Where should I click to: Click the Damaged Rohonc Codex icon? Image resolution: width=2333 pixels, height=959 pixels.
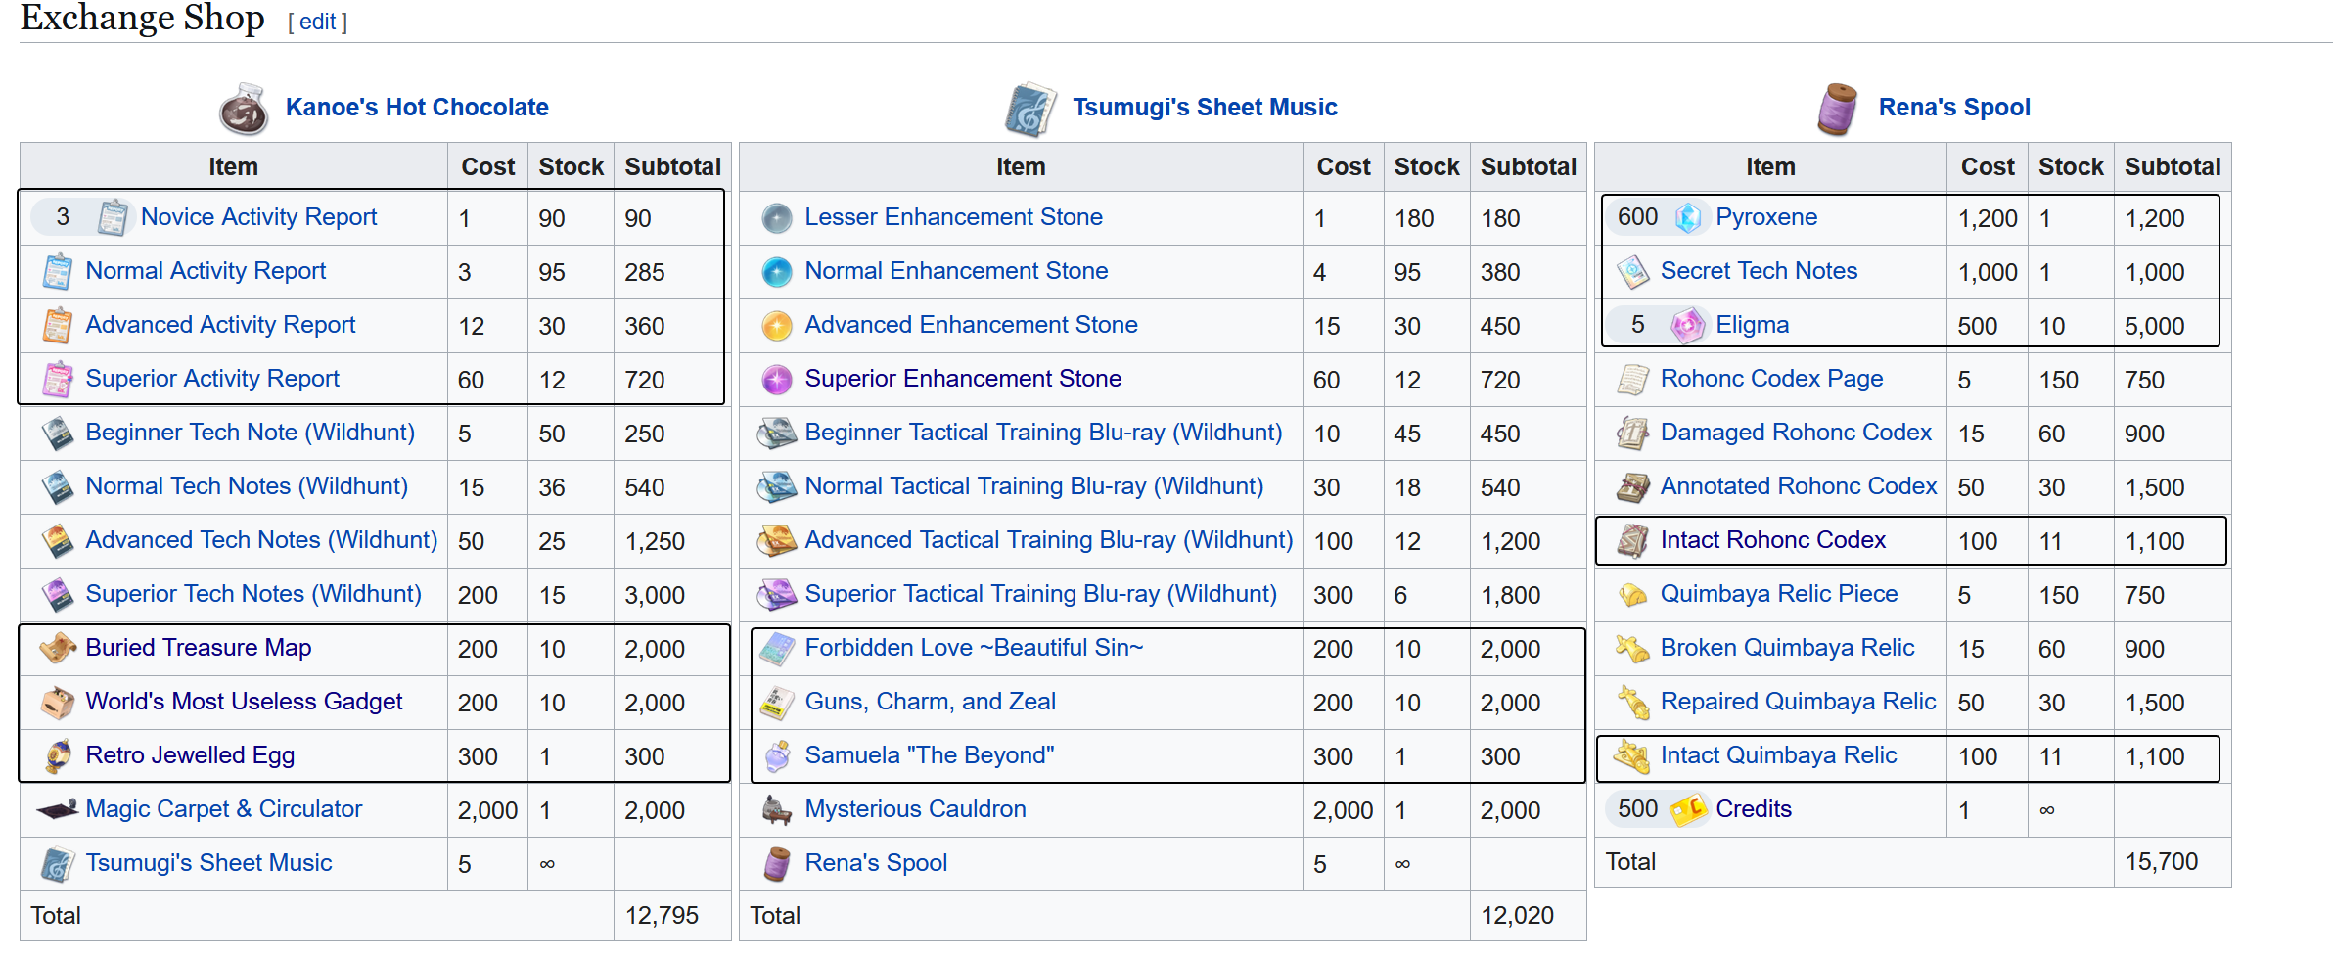click(1632, 433)
